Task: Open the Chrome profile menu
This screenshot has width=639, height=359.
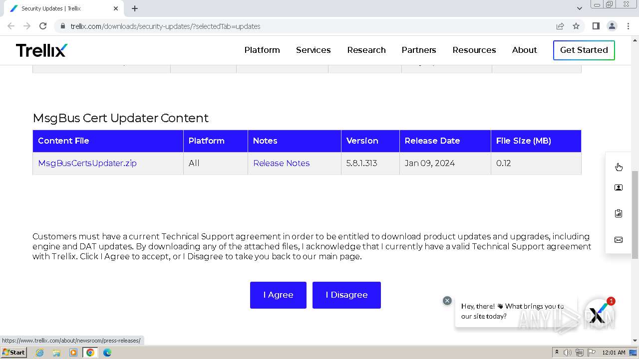Action: 612,26
